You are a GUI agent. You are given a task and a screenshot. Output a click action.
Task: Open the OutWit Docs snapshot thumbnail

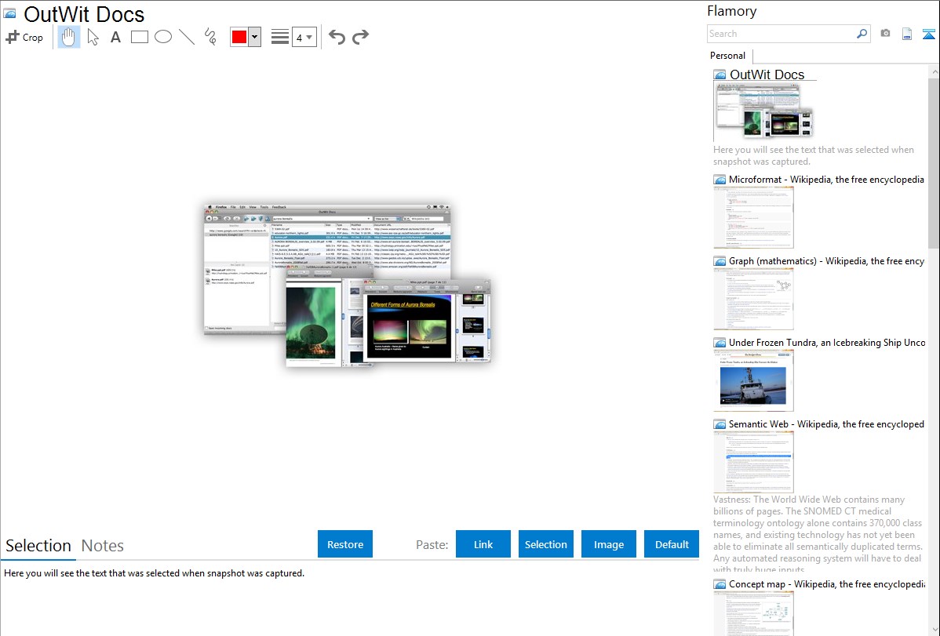coord(763,112)
